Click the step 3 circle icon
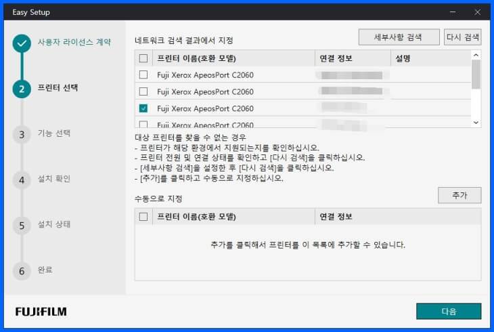The image size is (494, 332). (x=22, y=134)
